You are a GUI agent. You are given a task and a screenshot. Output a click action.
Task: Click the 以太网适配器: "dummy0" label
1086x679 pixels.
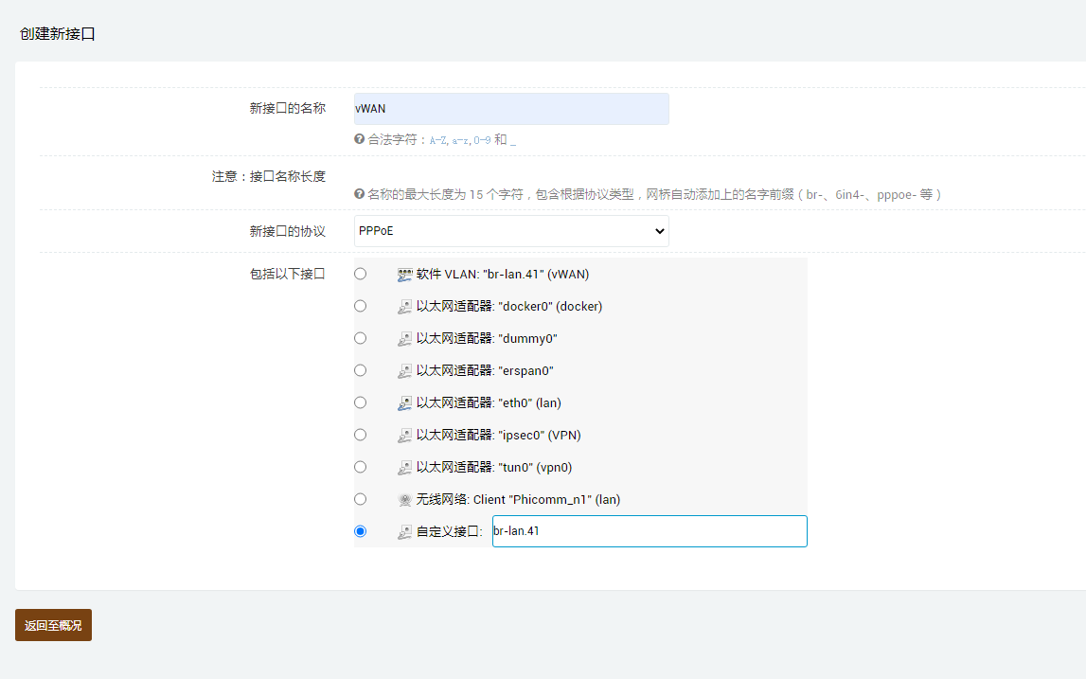[x=487, y=339]
